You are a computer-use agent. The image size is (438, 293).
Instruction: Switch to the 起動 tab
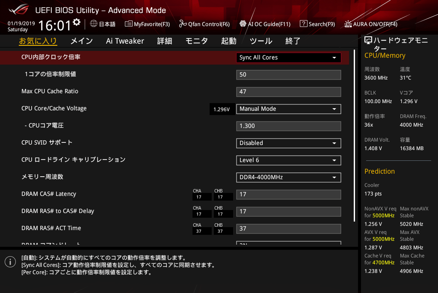click(x=229, y=41)
